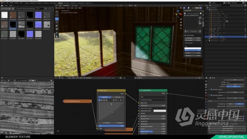Select the Cursor tool in viewport toolbar

(x=57, y=15)
